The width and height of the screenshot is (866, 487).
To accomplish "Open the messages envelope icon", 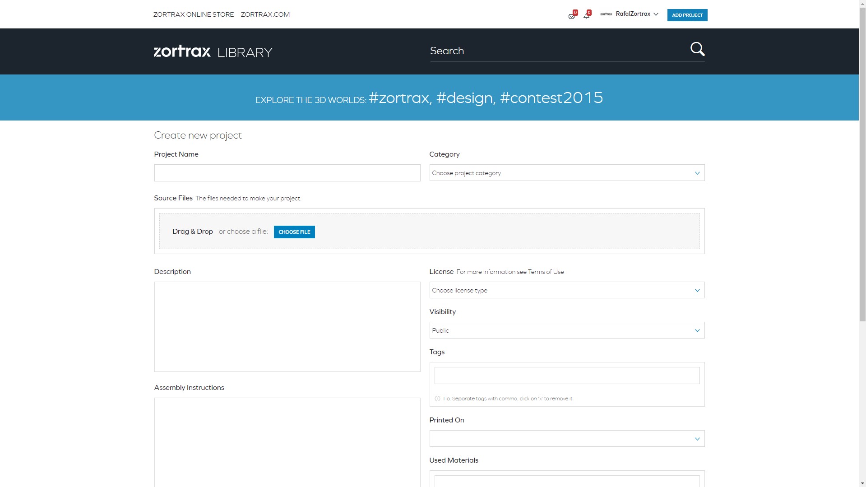I will (x=571, y=16).
